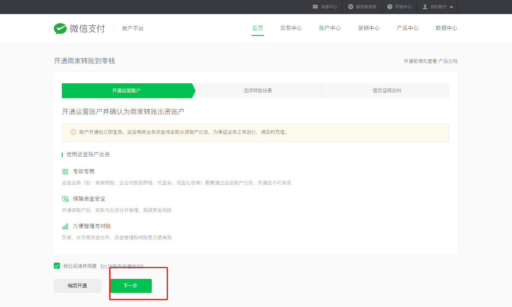512x307 pixels.
Task: Uncheck the 我已阅读并同意 agreement checkbox
Action: click(x=57, y=266)
